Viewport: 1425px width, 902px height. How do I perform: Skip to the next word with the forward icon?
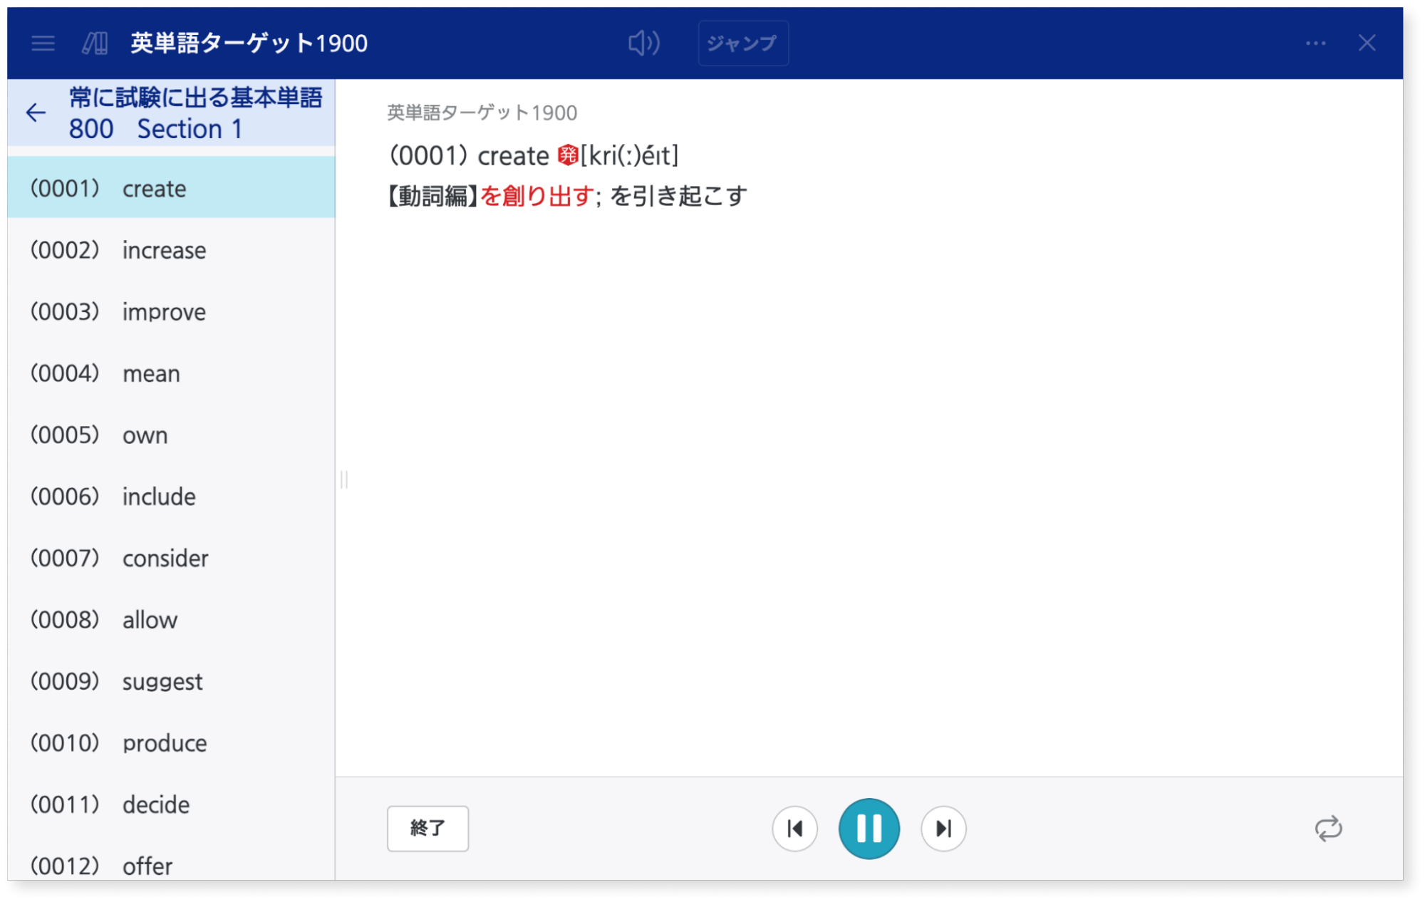pyautogui.click(x=943, y=828)
